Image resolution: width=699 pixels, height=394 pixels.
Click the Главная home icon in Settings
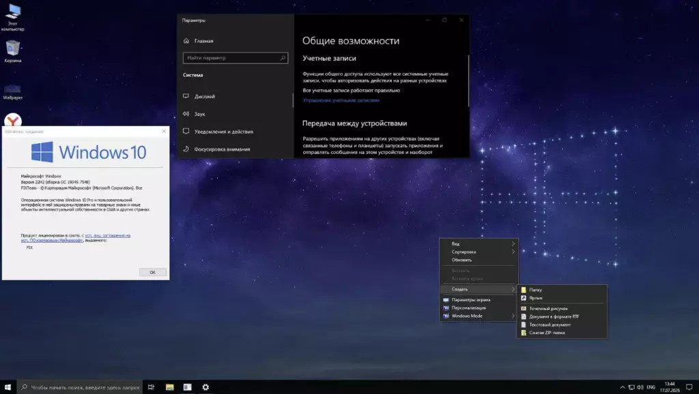[x=186, y=41]
